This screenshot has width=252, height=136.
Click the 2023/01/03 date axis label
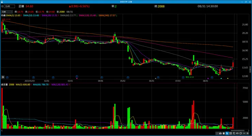[x=30, y=81]
